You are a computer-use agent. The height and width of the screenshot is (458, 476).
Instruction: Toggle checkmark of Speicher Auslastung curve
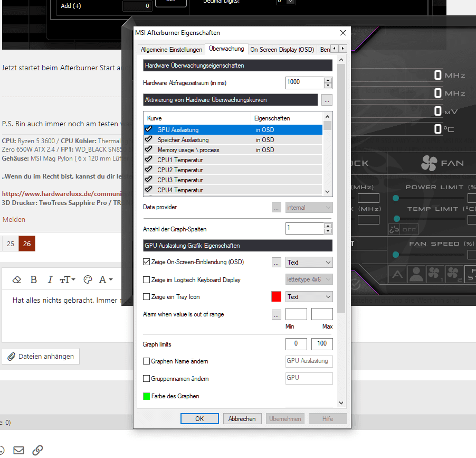pos(148,139)
